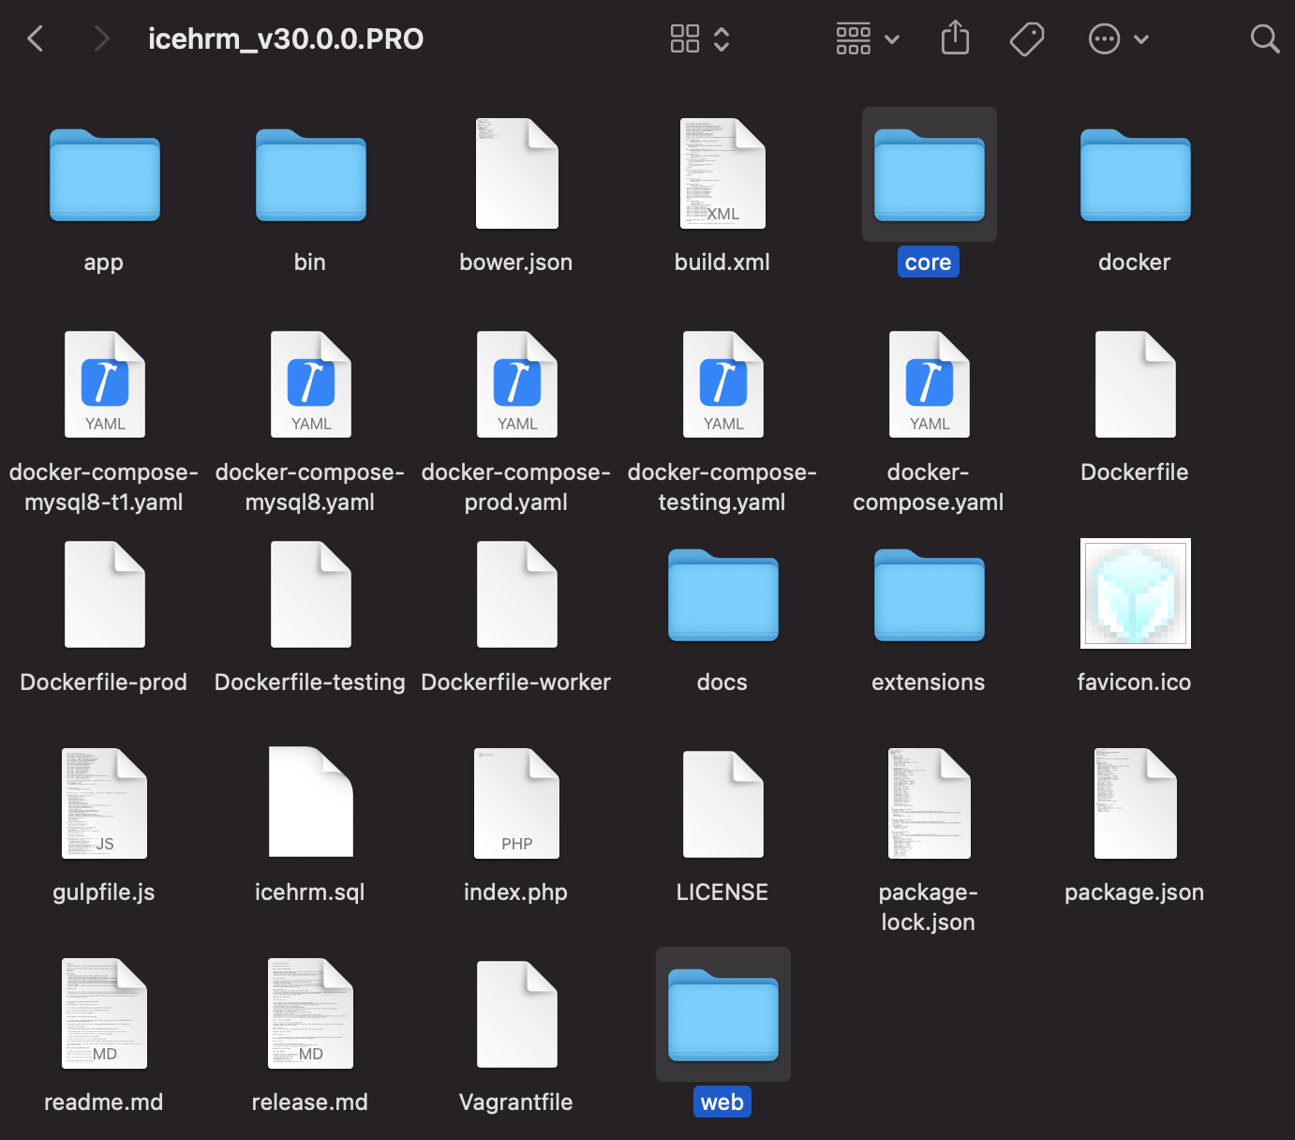The image size is (1295, 1140).
Task: Select the readme.md file icon
Action: (x=104, y=1013)
